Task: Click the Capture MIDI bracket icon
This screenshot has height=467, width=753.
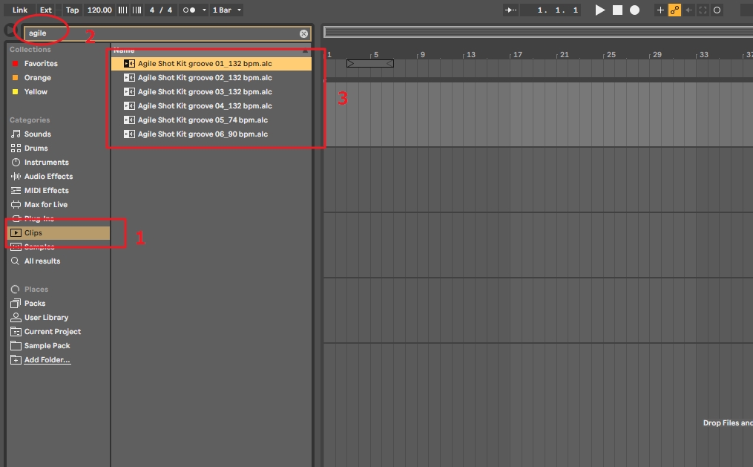Action: pos(703,10)
